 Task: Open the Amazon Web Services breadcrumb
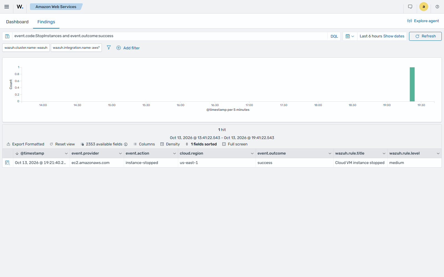pos(56,7)
